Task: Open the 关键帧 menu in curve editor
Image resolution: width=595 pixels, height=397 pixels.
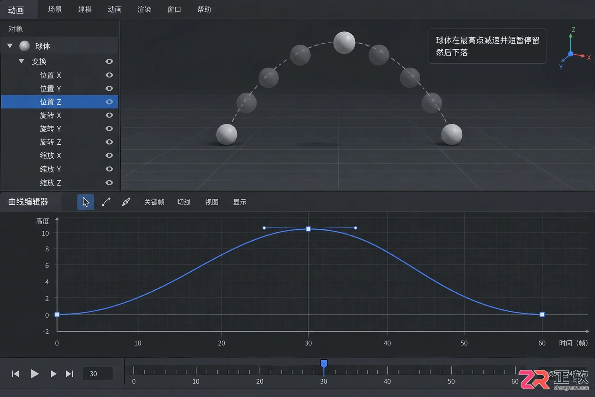Action: (154, 202)
